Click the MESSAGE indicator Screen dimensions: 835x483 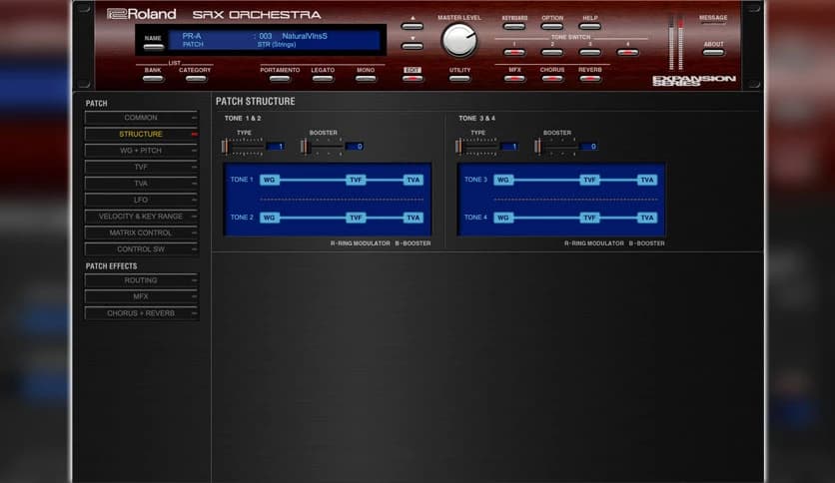pyautogui.click(x=713, y=18)
